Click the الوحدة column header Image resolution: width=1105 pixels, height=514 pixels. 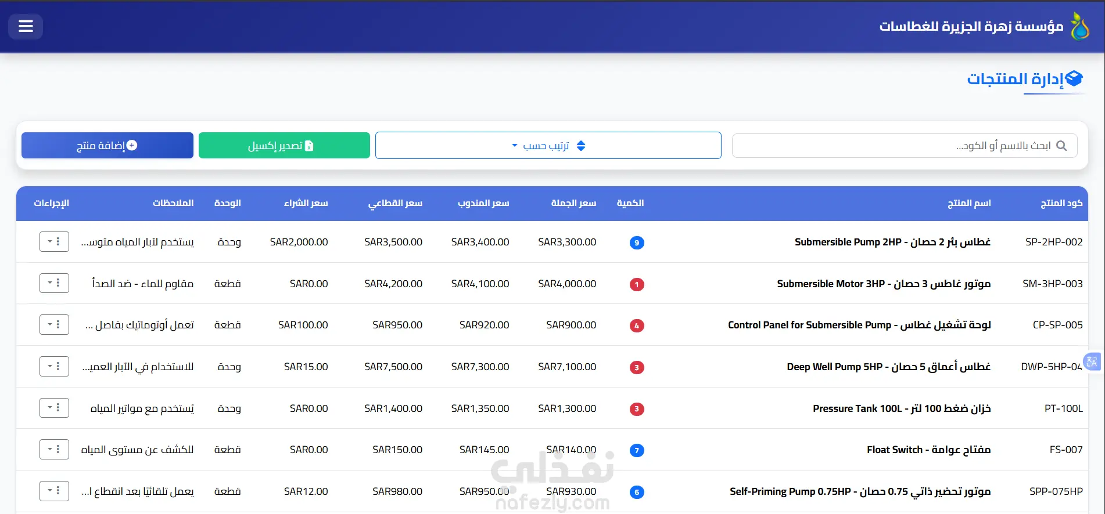coord(227,203)
